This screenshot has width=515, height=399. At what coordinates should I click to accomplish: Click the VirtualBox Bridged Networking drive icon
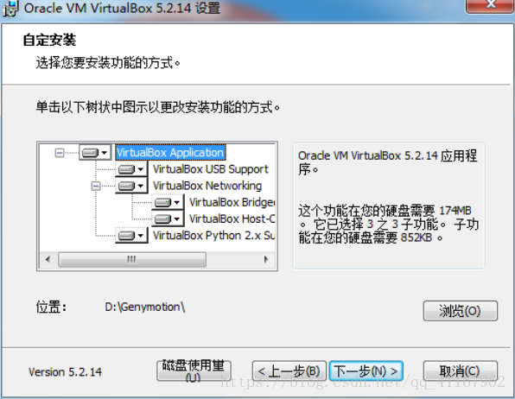click(x=163, y=202)
